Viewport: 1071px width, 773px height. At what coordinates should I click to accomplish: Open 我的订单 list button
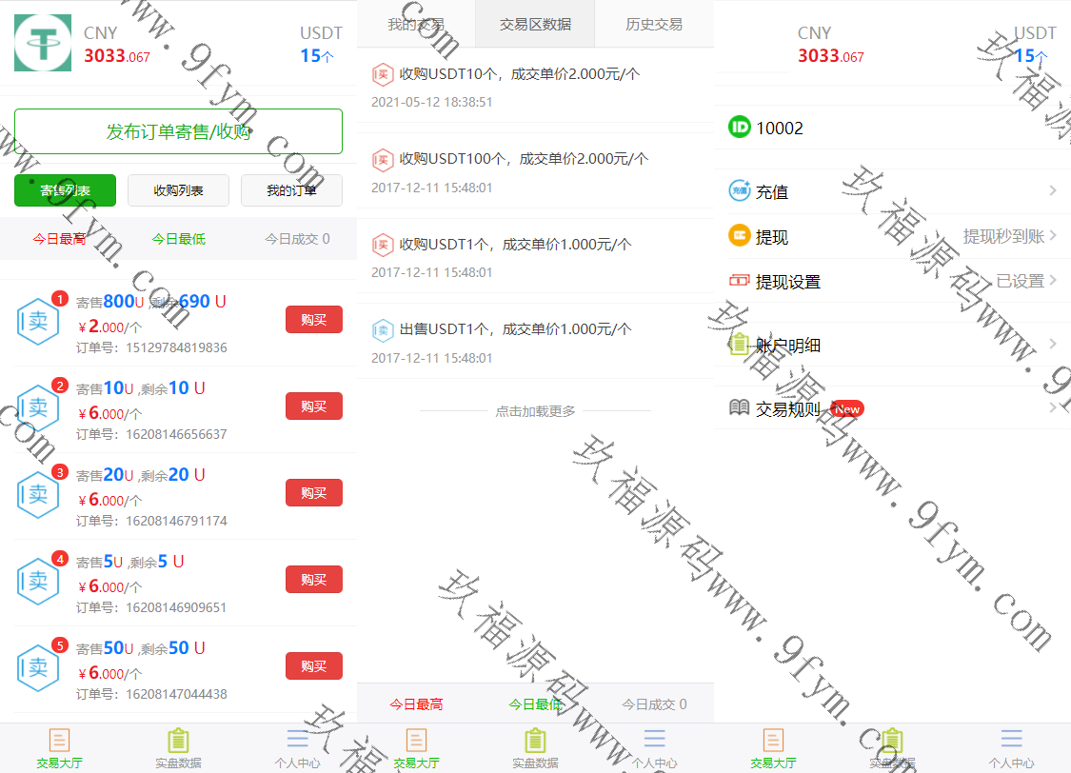pyautogui.click(x=291, y=190)
